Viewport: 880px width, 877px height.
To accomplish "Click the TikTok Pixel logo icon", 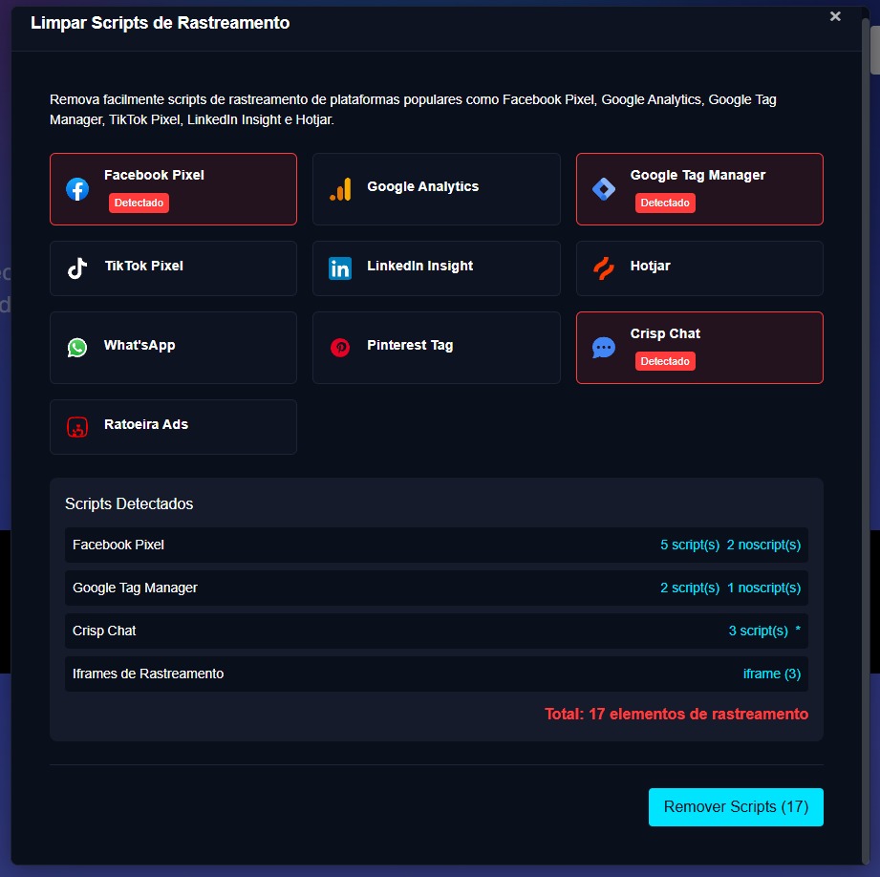I will (x=77, y=268).
